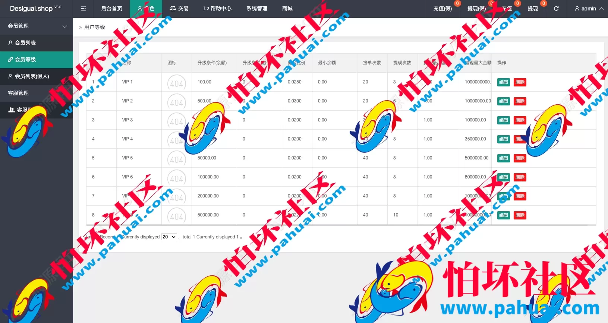
Task: Click the 交易 scales icon
Action: [x=173, y=9]
